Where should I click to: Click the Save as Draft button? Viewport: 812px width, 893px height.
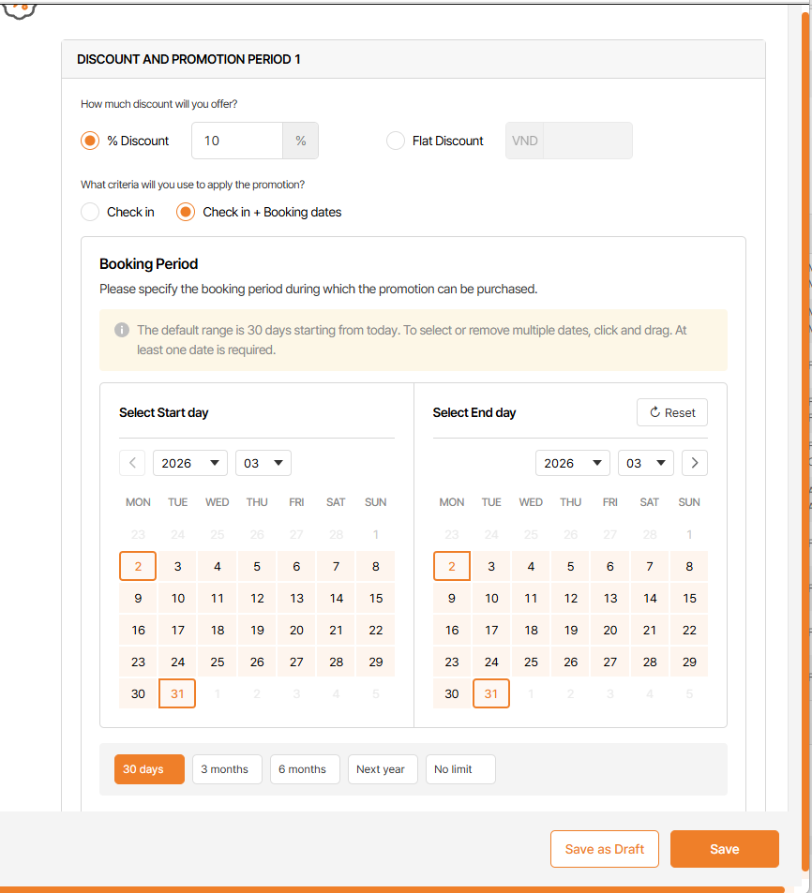pyautogui.click(x=605, y=849)
